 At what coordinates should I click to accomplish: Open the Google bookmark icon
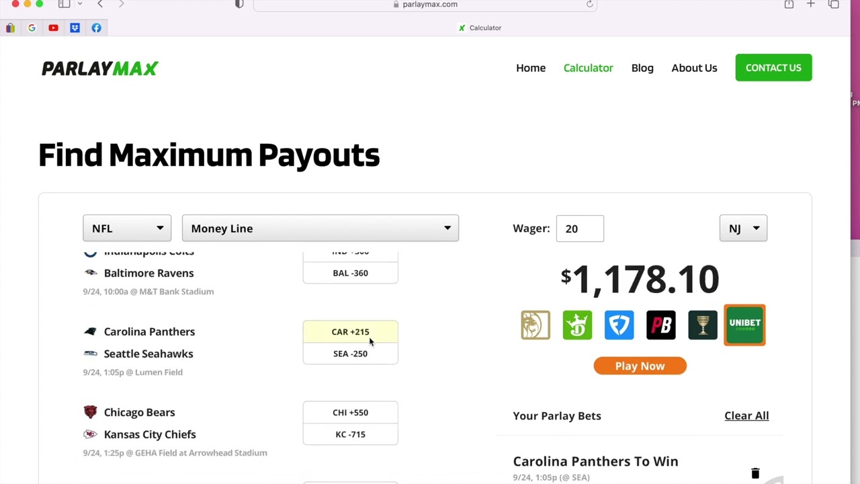click(32, 28)
